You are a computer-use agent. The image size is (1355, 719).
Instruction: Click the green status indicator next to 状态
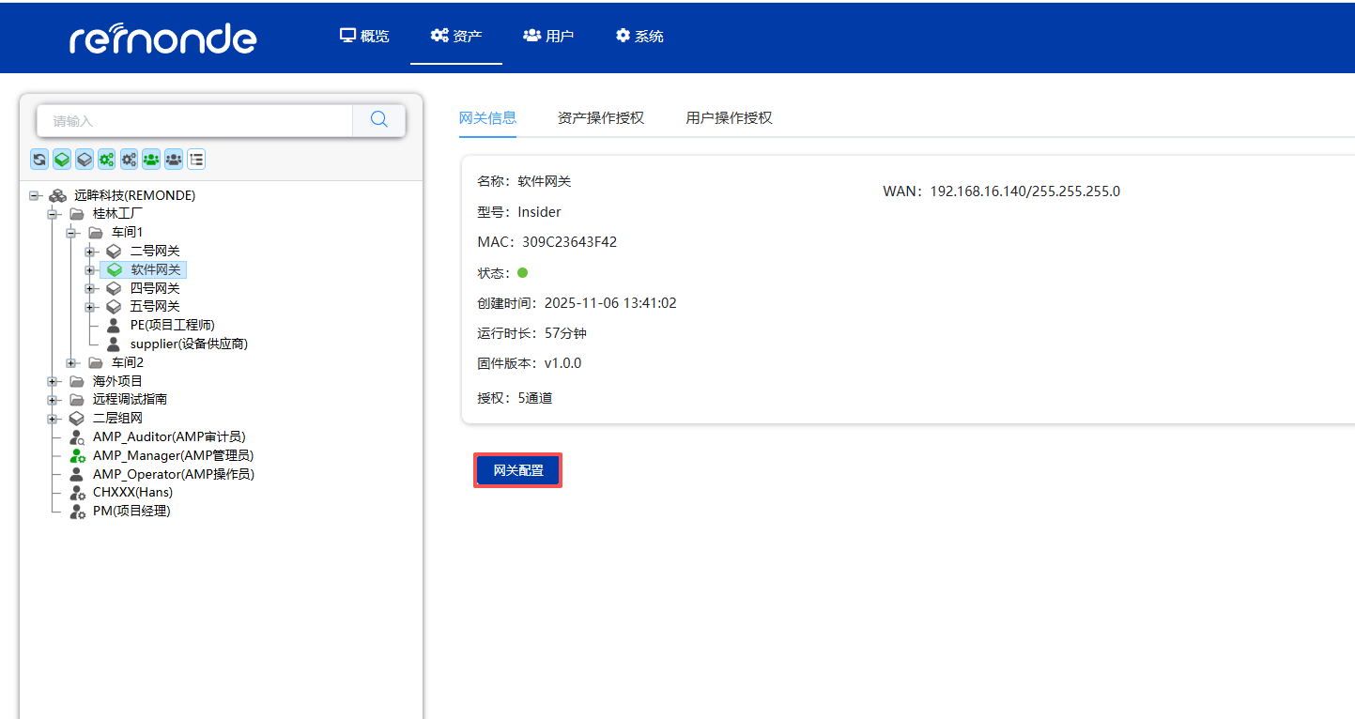(523, 272)
